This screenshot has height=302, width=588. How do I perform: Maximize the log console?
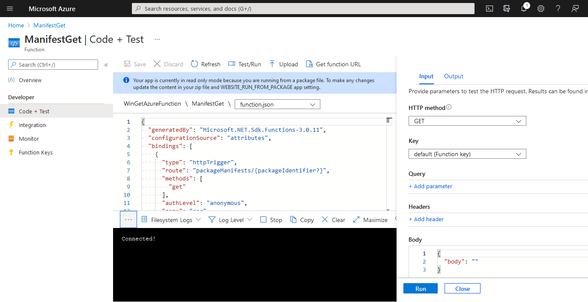pos(370,220)
